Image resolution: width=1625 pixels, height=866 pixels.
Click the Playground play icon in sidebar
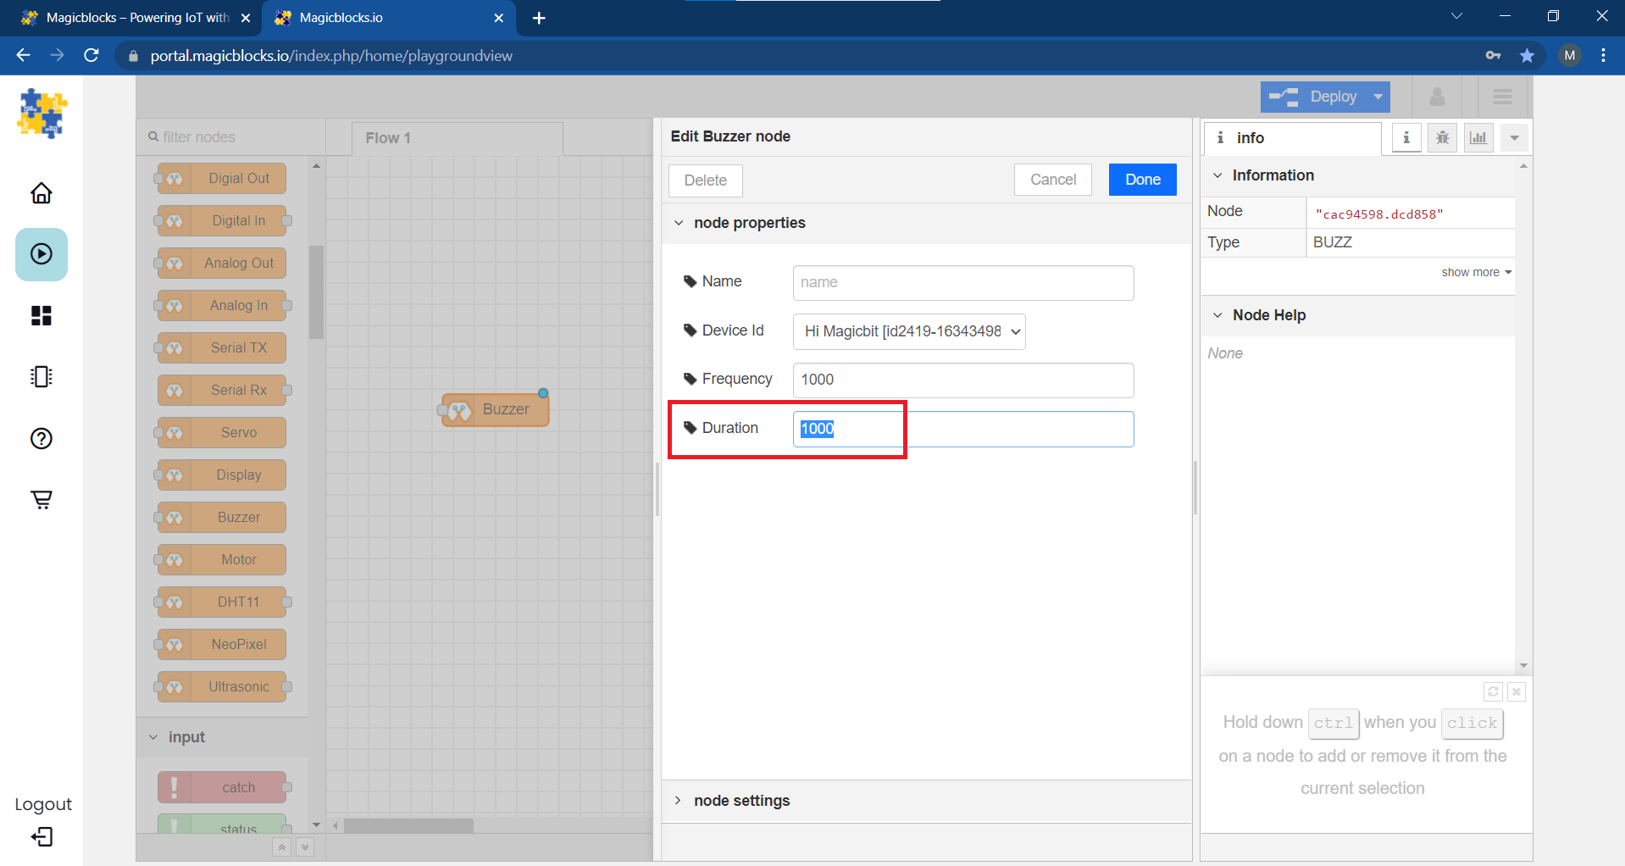point(42,254)
